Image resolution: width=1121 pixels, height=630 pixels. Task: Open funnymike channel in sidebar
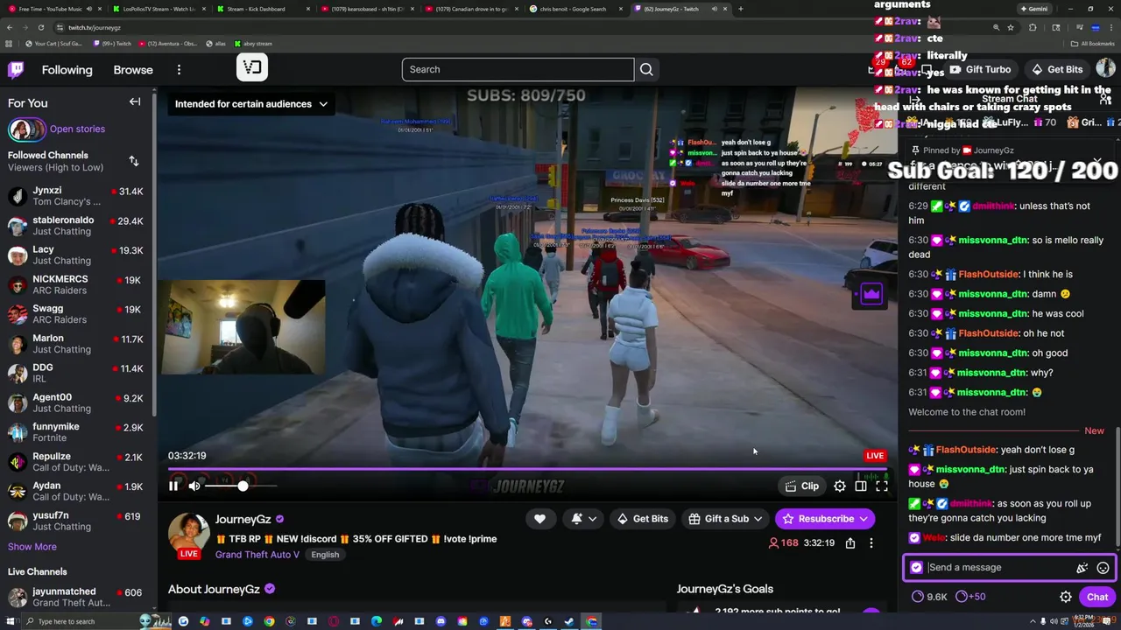(x=76, y=432)
